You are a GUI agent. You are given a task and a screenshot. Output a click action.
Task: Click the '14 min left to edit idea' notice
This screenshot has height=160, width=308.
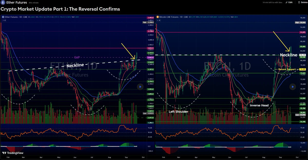pyautogui.click(x=272, y=2)
